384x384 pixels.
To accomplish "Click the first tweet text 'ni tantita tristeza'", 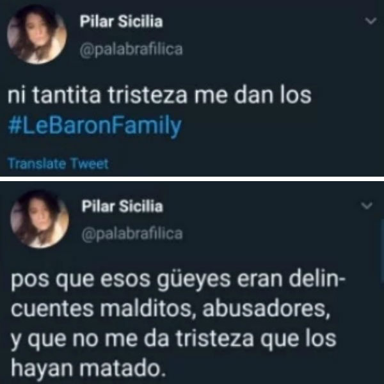I will coord(97,95).
